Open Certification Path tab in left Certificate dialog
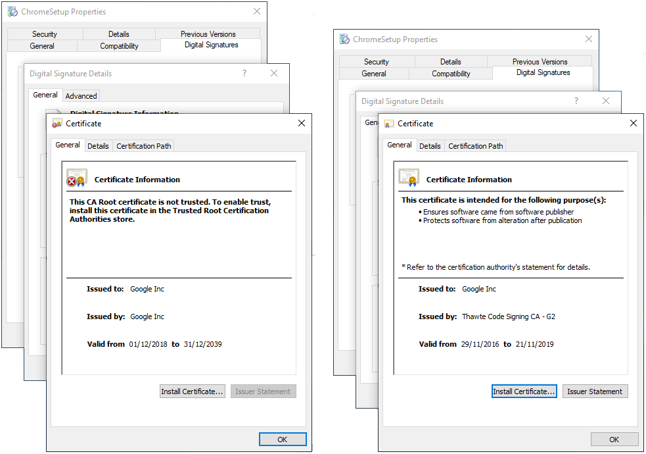Image resolution: width=646 pixels, height=454 pixels. coord(143,146)
